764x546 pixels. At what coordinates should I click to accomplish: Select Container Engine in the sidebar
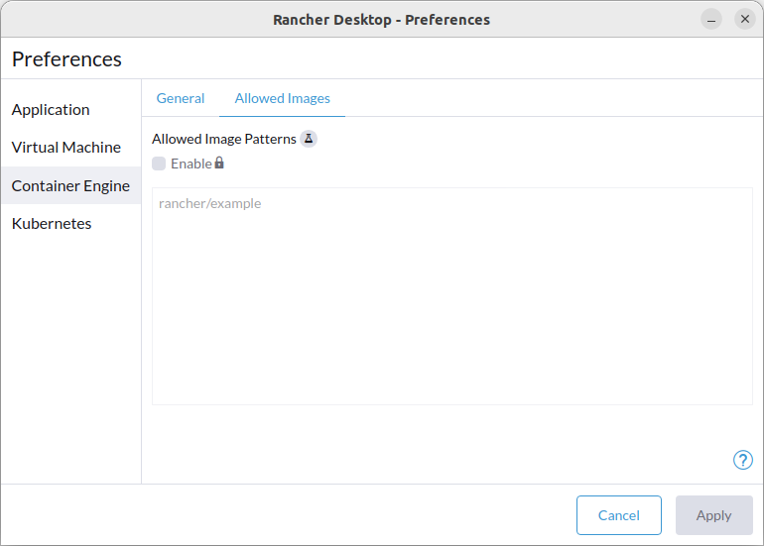[71, 185]
